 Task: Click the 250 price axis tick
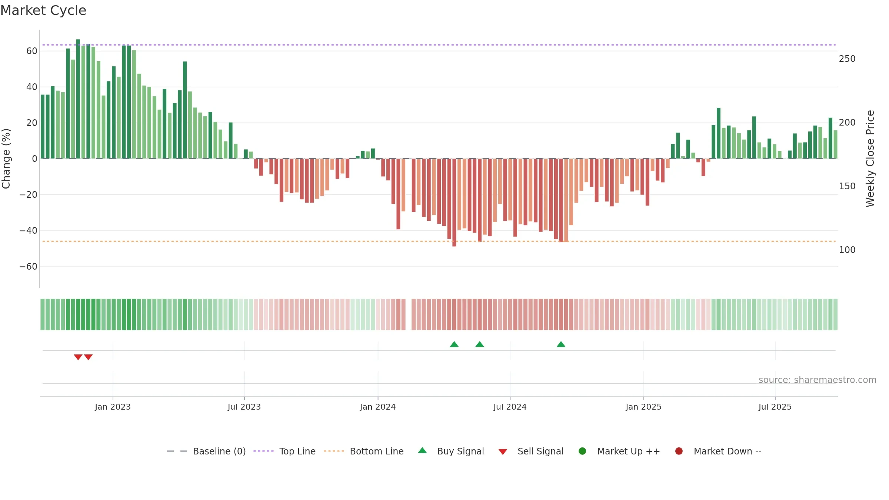(x=847, y=59)
